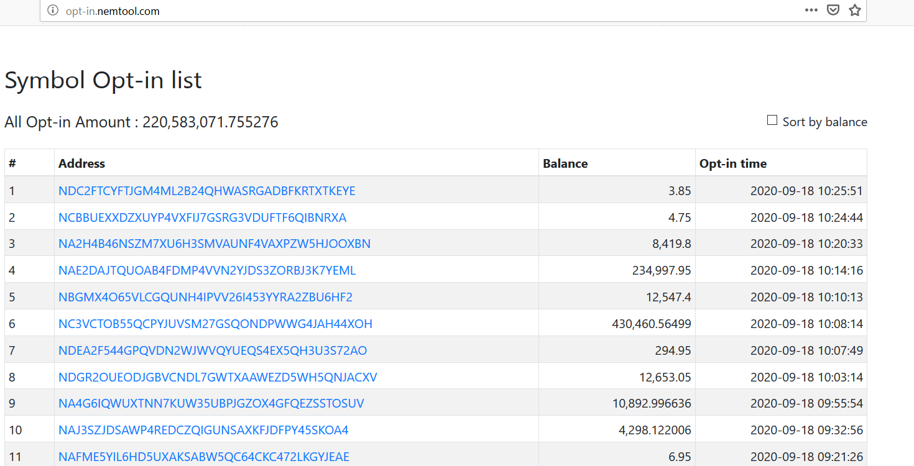Click opt-in time 2020-09-18 09:55:54

[806, 403]
